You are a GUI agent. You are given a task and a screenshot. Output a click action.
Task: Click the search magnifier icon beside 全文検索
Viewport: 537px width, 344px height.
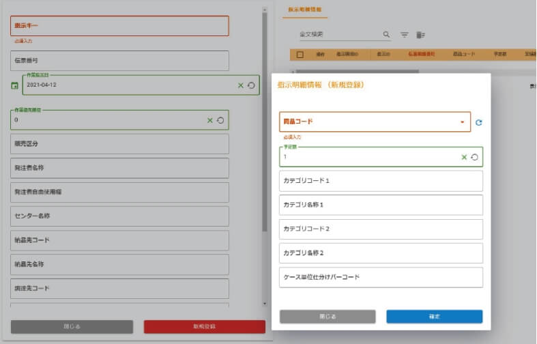386,34
